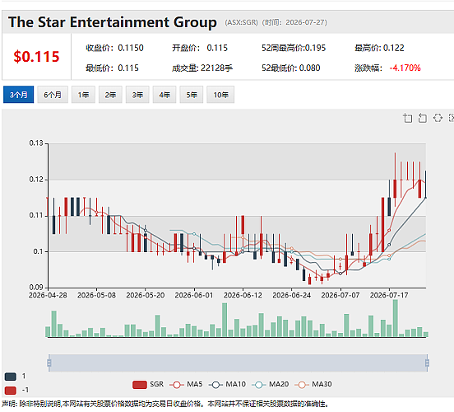Switch to the 6个月 time range
454x412 pixels.
click(53, 95)
